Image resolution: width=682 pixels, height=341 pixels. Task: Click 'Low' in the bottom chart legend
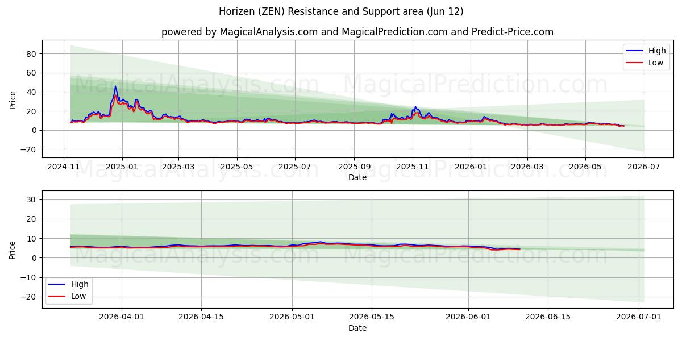78,296
